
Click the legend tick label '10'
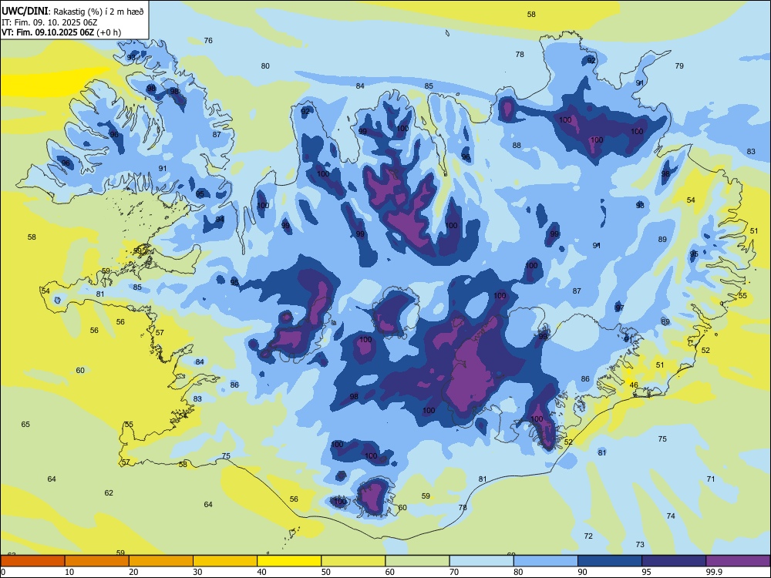pos(69,572)
